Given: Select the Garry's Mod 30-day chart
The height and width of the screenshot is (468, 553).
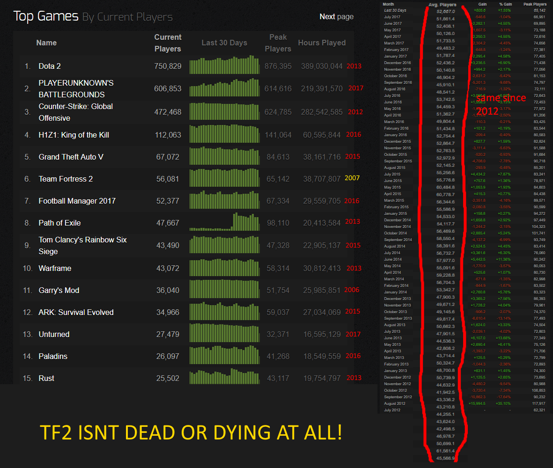Looking at the screenshot, I should pos(225,289).
